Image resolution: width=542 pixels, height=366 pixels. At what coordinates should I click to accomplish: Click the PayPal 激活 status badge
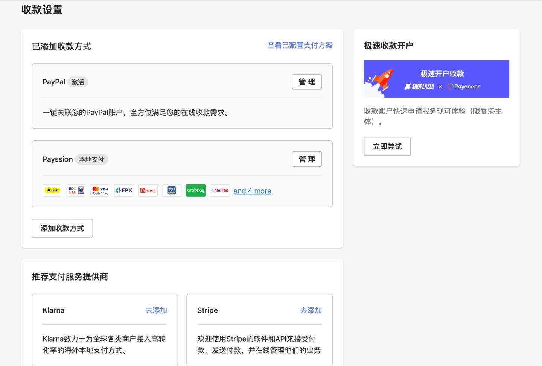point(78,82)
